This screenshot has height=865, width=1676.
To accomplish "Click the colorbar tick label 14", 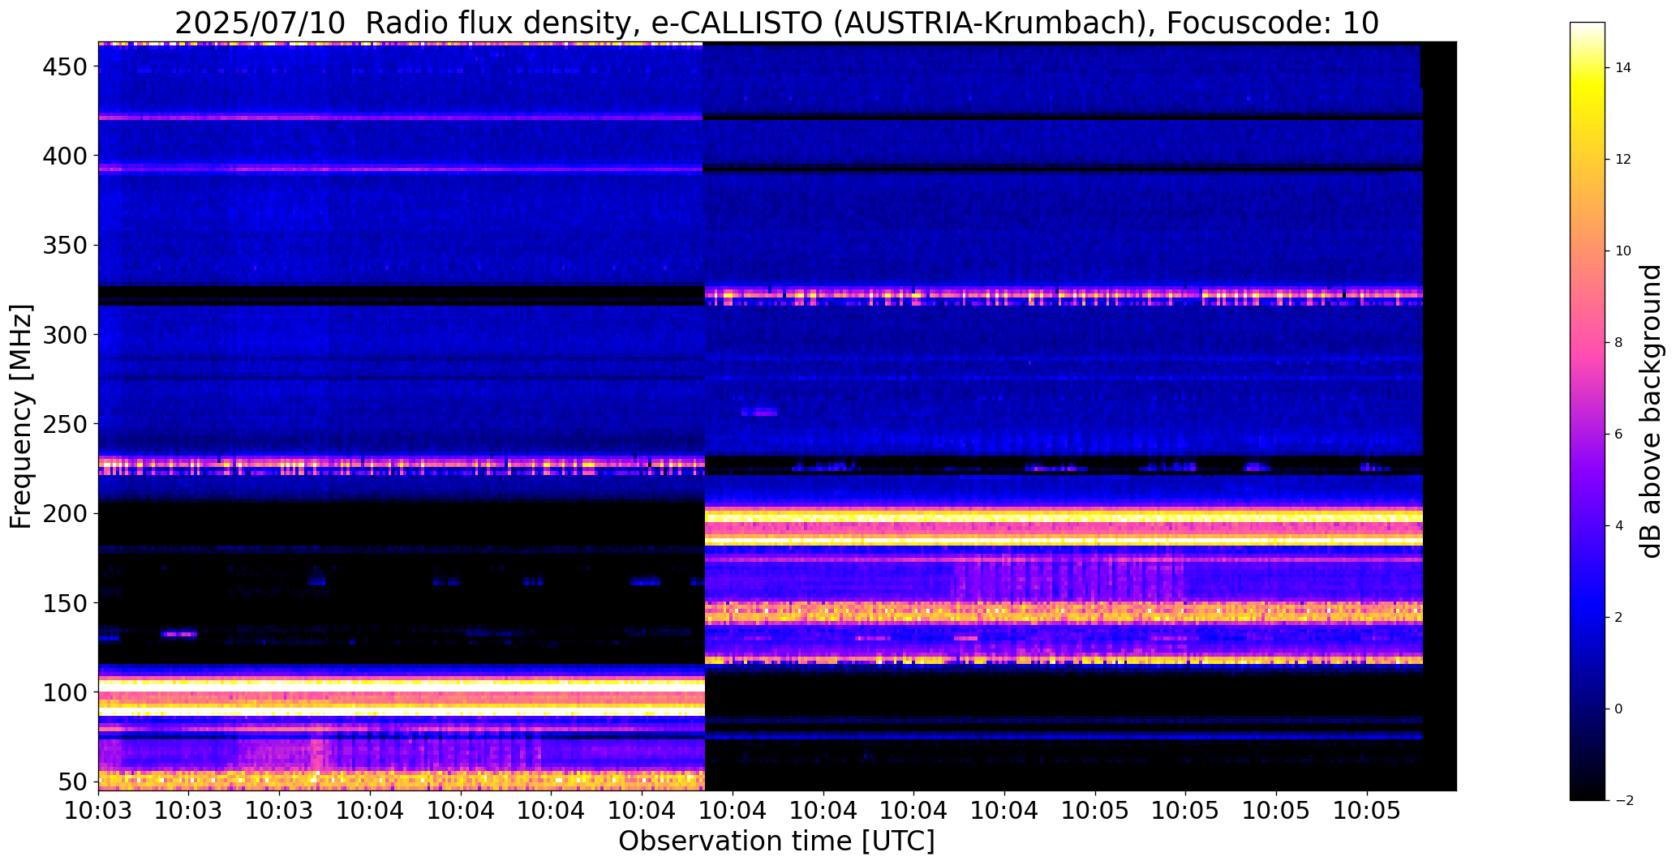I will pos(1623,68).
